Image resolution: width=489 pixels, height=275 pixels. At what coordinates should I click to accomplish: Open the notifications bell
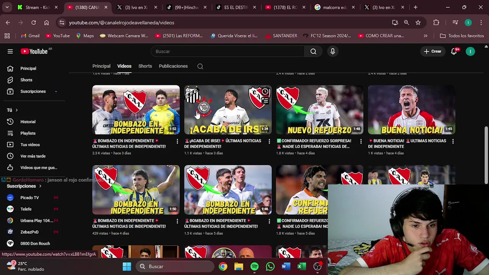454,51
